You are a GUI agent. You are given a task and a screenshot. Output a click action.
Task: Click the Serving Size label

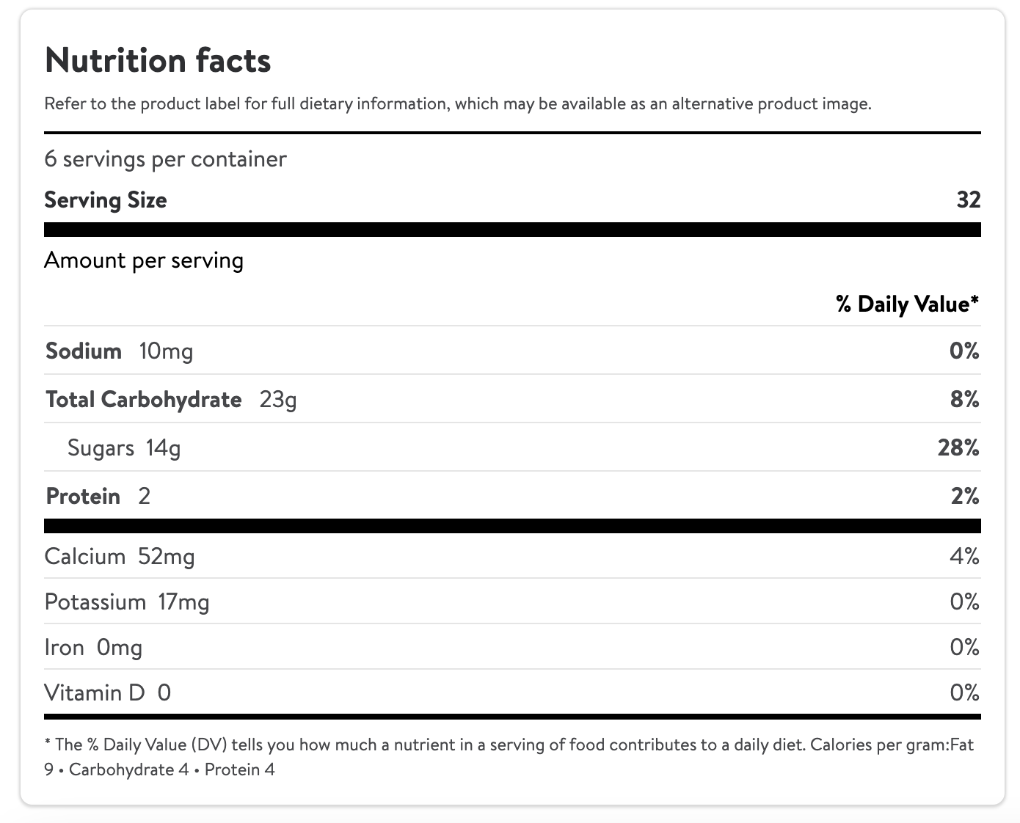click(x=106, y=200)
